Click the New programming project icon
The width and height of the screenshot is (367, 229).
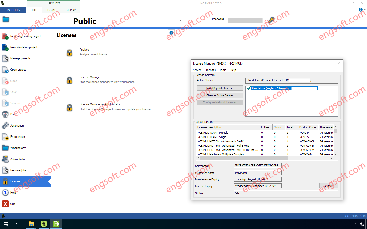[x=5, y=36]
